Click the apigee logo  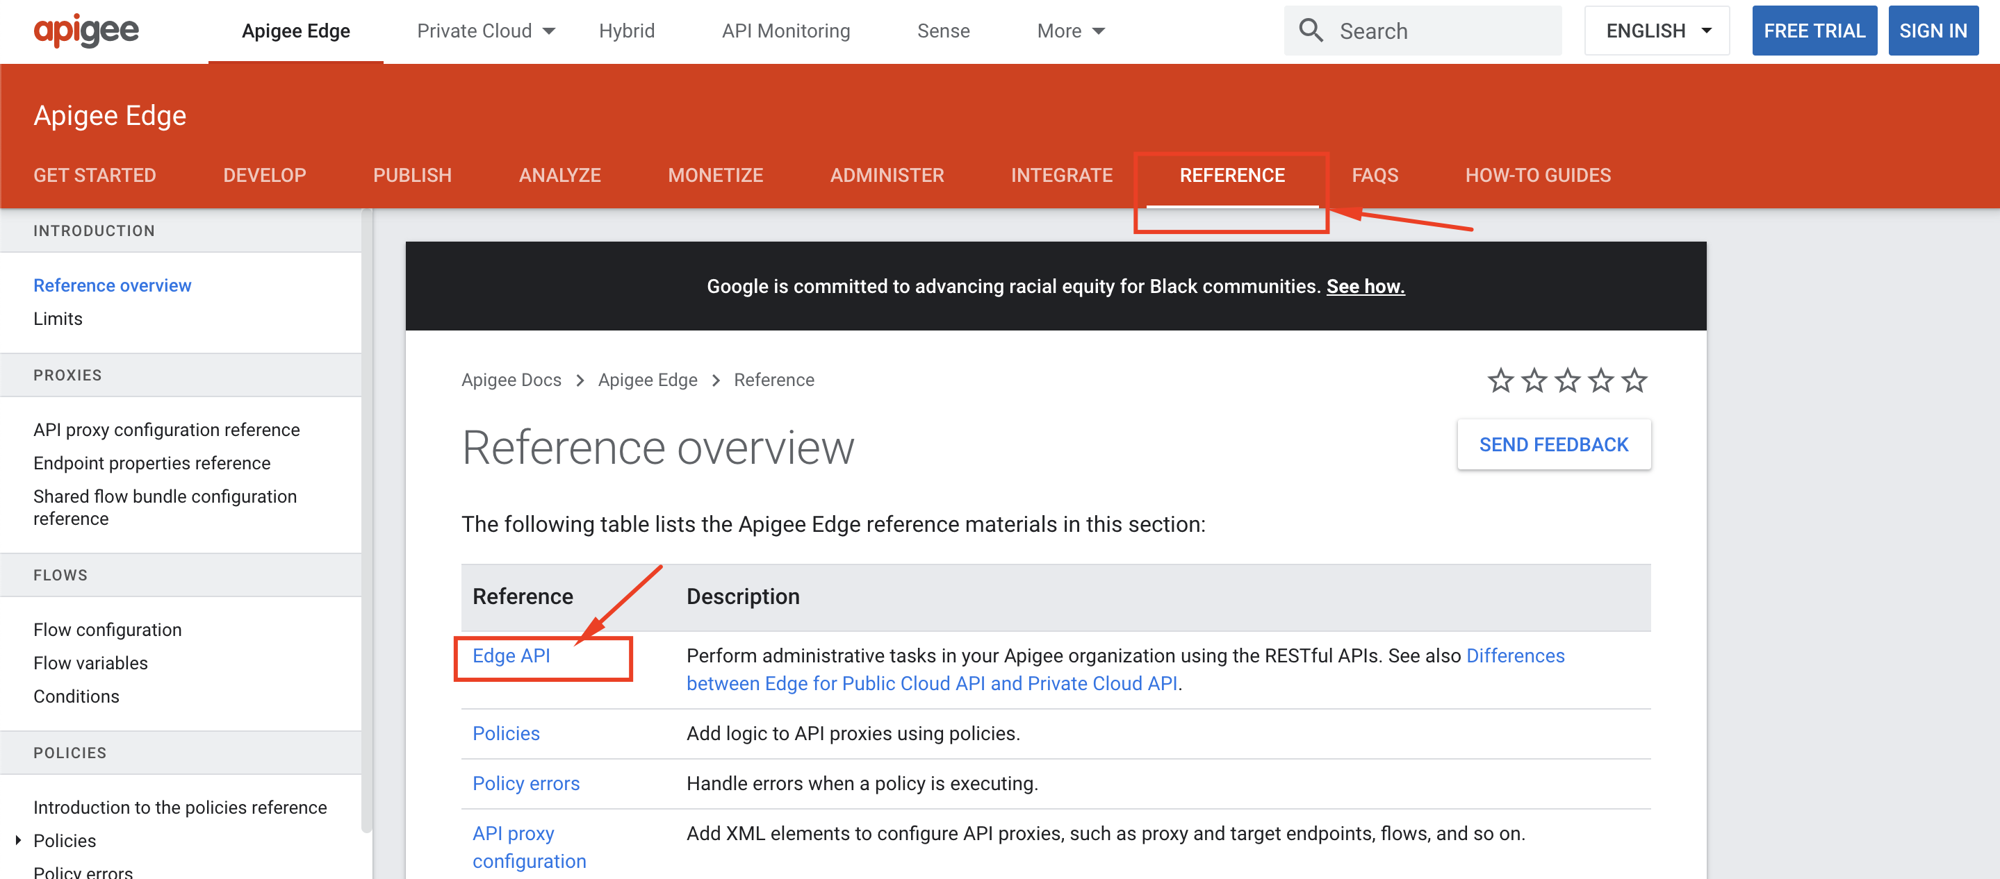[86, 31]
